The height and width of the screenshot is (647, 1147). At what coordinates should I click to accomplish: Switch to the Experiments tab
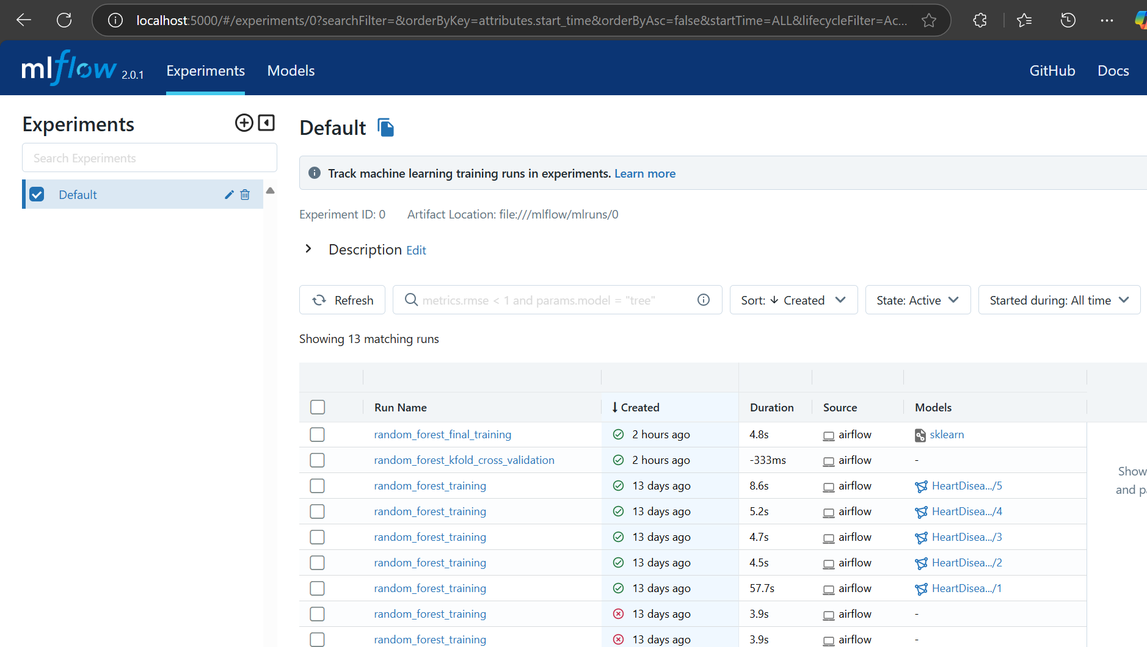click(x=205, y=71)
